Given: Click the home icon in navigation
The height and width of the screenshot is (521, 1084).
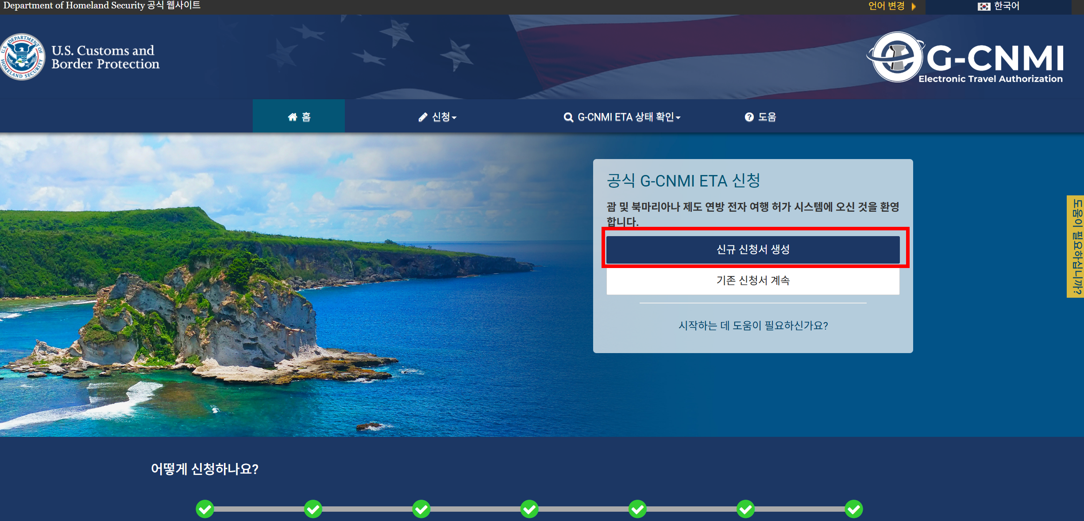Looking at the screenshot, I should coord(292,117).
